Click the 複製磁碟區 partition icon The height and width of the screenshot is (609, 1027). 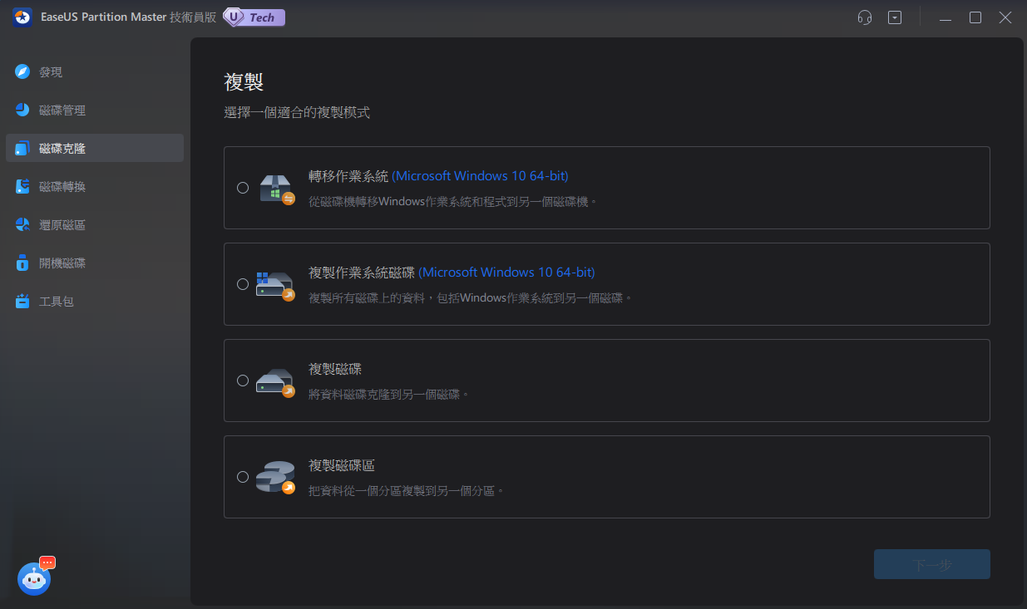tap(276, 477)
